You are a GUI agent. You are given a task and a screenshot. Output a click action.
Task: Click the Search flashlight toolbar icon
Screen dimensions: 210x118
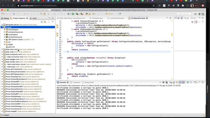[93, 14]
